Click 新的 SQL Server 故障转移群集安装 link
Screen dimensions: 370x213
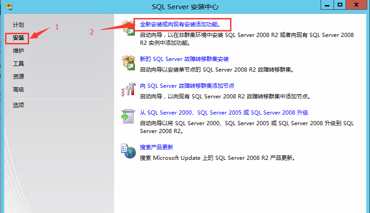[x=184, y=59]
